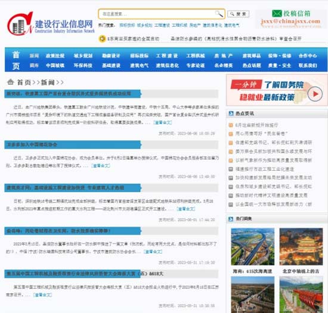The image size is (328, 313).
Task: Open the 福建推行市政工程工业化建造 hot news link
Action: pyautogui.click(x=265, y=169)
